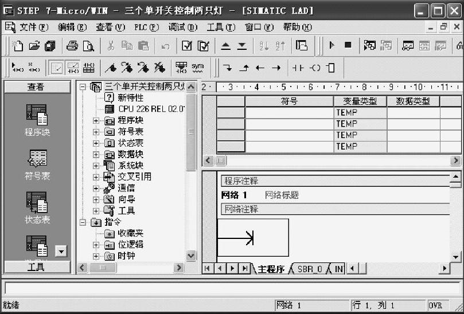
Task: Click the line right arrow icon
Action: click(276, 68)
